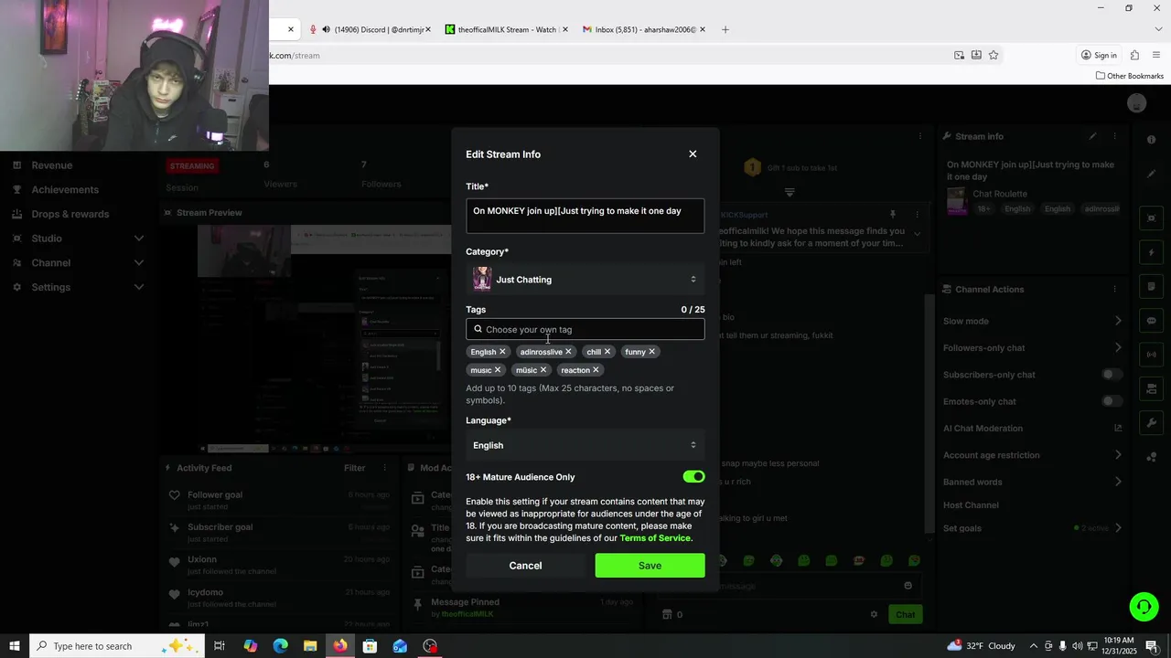Click the browser Sign in button
Image resolution: width=1171 pixels, height=658 pixels.
1099,55
